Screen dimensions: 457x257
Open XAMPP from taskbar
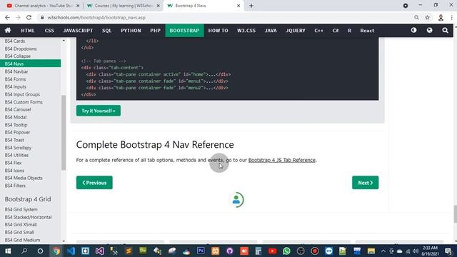(x=216, y=251)
